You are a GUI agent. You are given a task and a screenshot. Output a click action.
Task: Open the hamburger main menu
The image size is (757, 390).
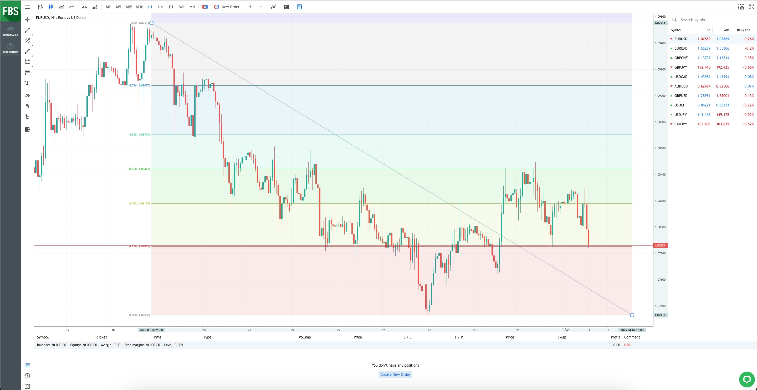coord(27,7)
